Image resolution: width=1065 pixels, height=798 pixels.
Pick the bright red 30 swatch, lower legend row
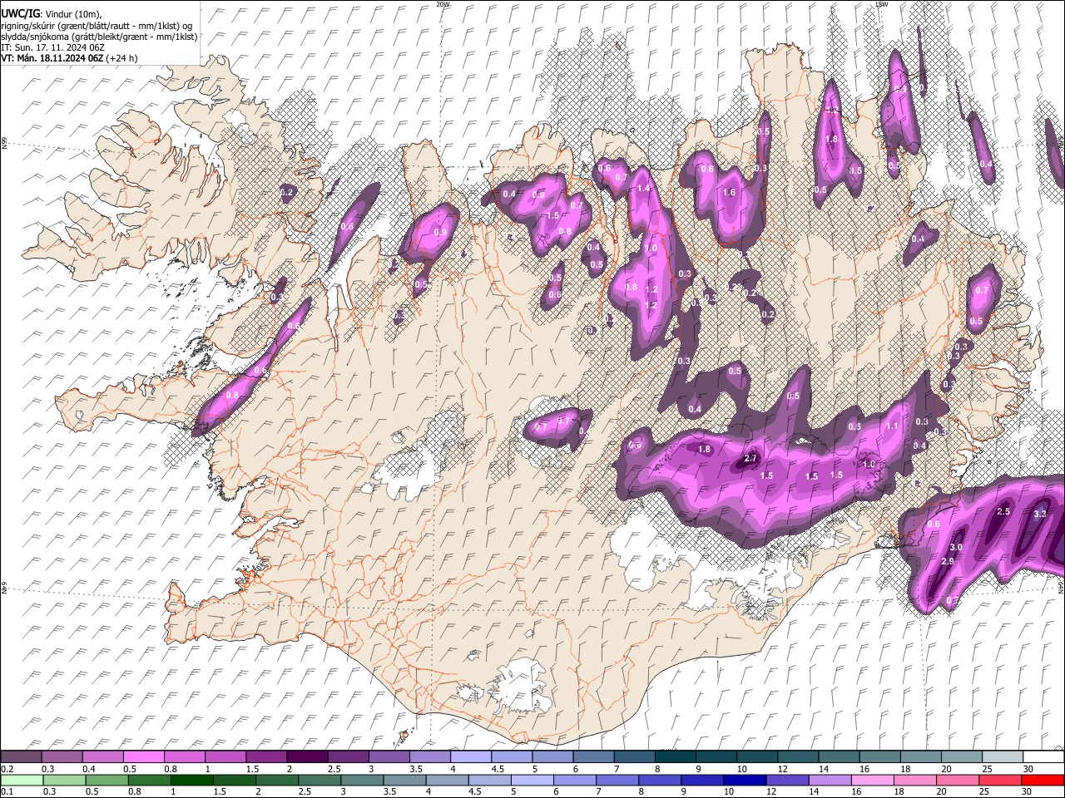coord(1043,781)
